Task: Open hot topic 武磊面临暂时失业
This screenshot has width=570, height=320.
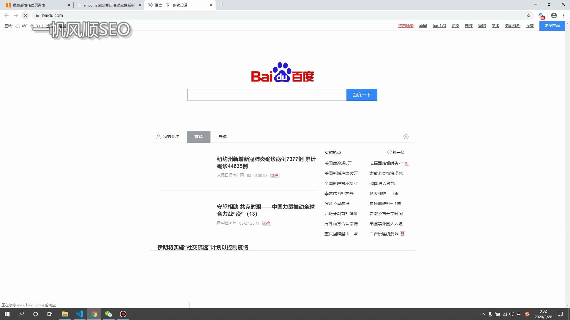Action: [x=386, y=163]
